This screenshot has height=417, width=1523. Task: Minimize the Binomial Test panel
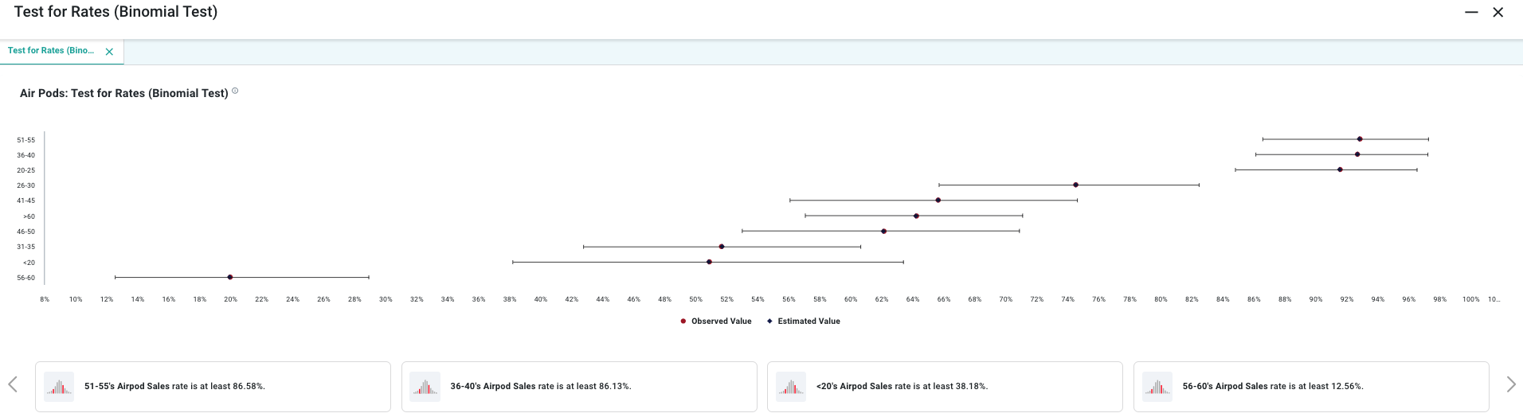tap(1471, 12)
